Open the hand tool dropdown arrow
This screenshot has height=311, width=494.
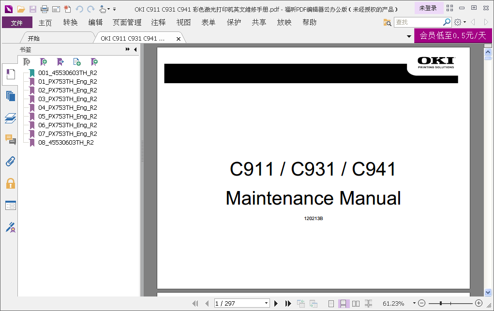tap(109, 9)
